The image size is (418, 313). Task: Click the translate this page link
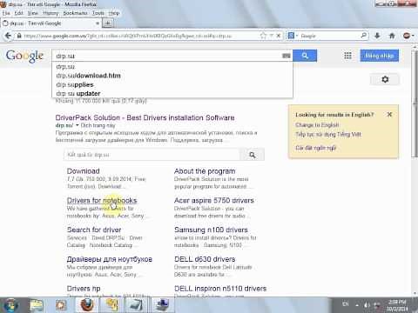pyautogui.click(x=98, y=125)
